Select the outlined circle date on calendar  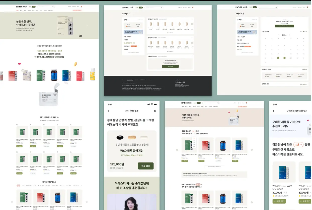click(x=291, y=58)
